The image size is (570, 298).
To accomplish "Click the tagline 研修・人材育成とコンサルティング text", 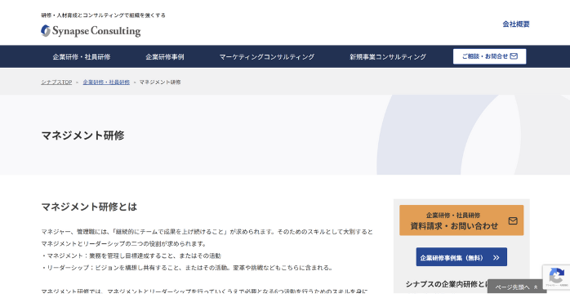I will click(103, 16).
